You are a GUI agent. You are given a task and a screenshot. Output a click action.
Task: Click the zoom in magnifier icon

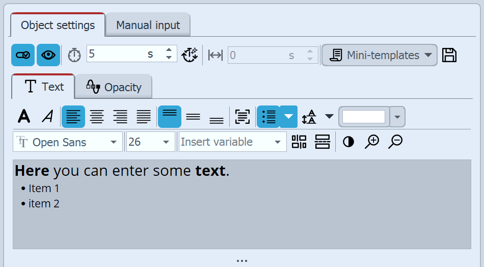(372, 142)
